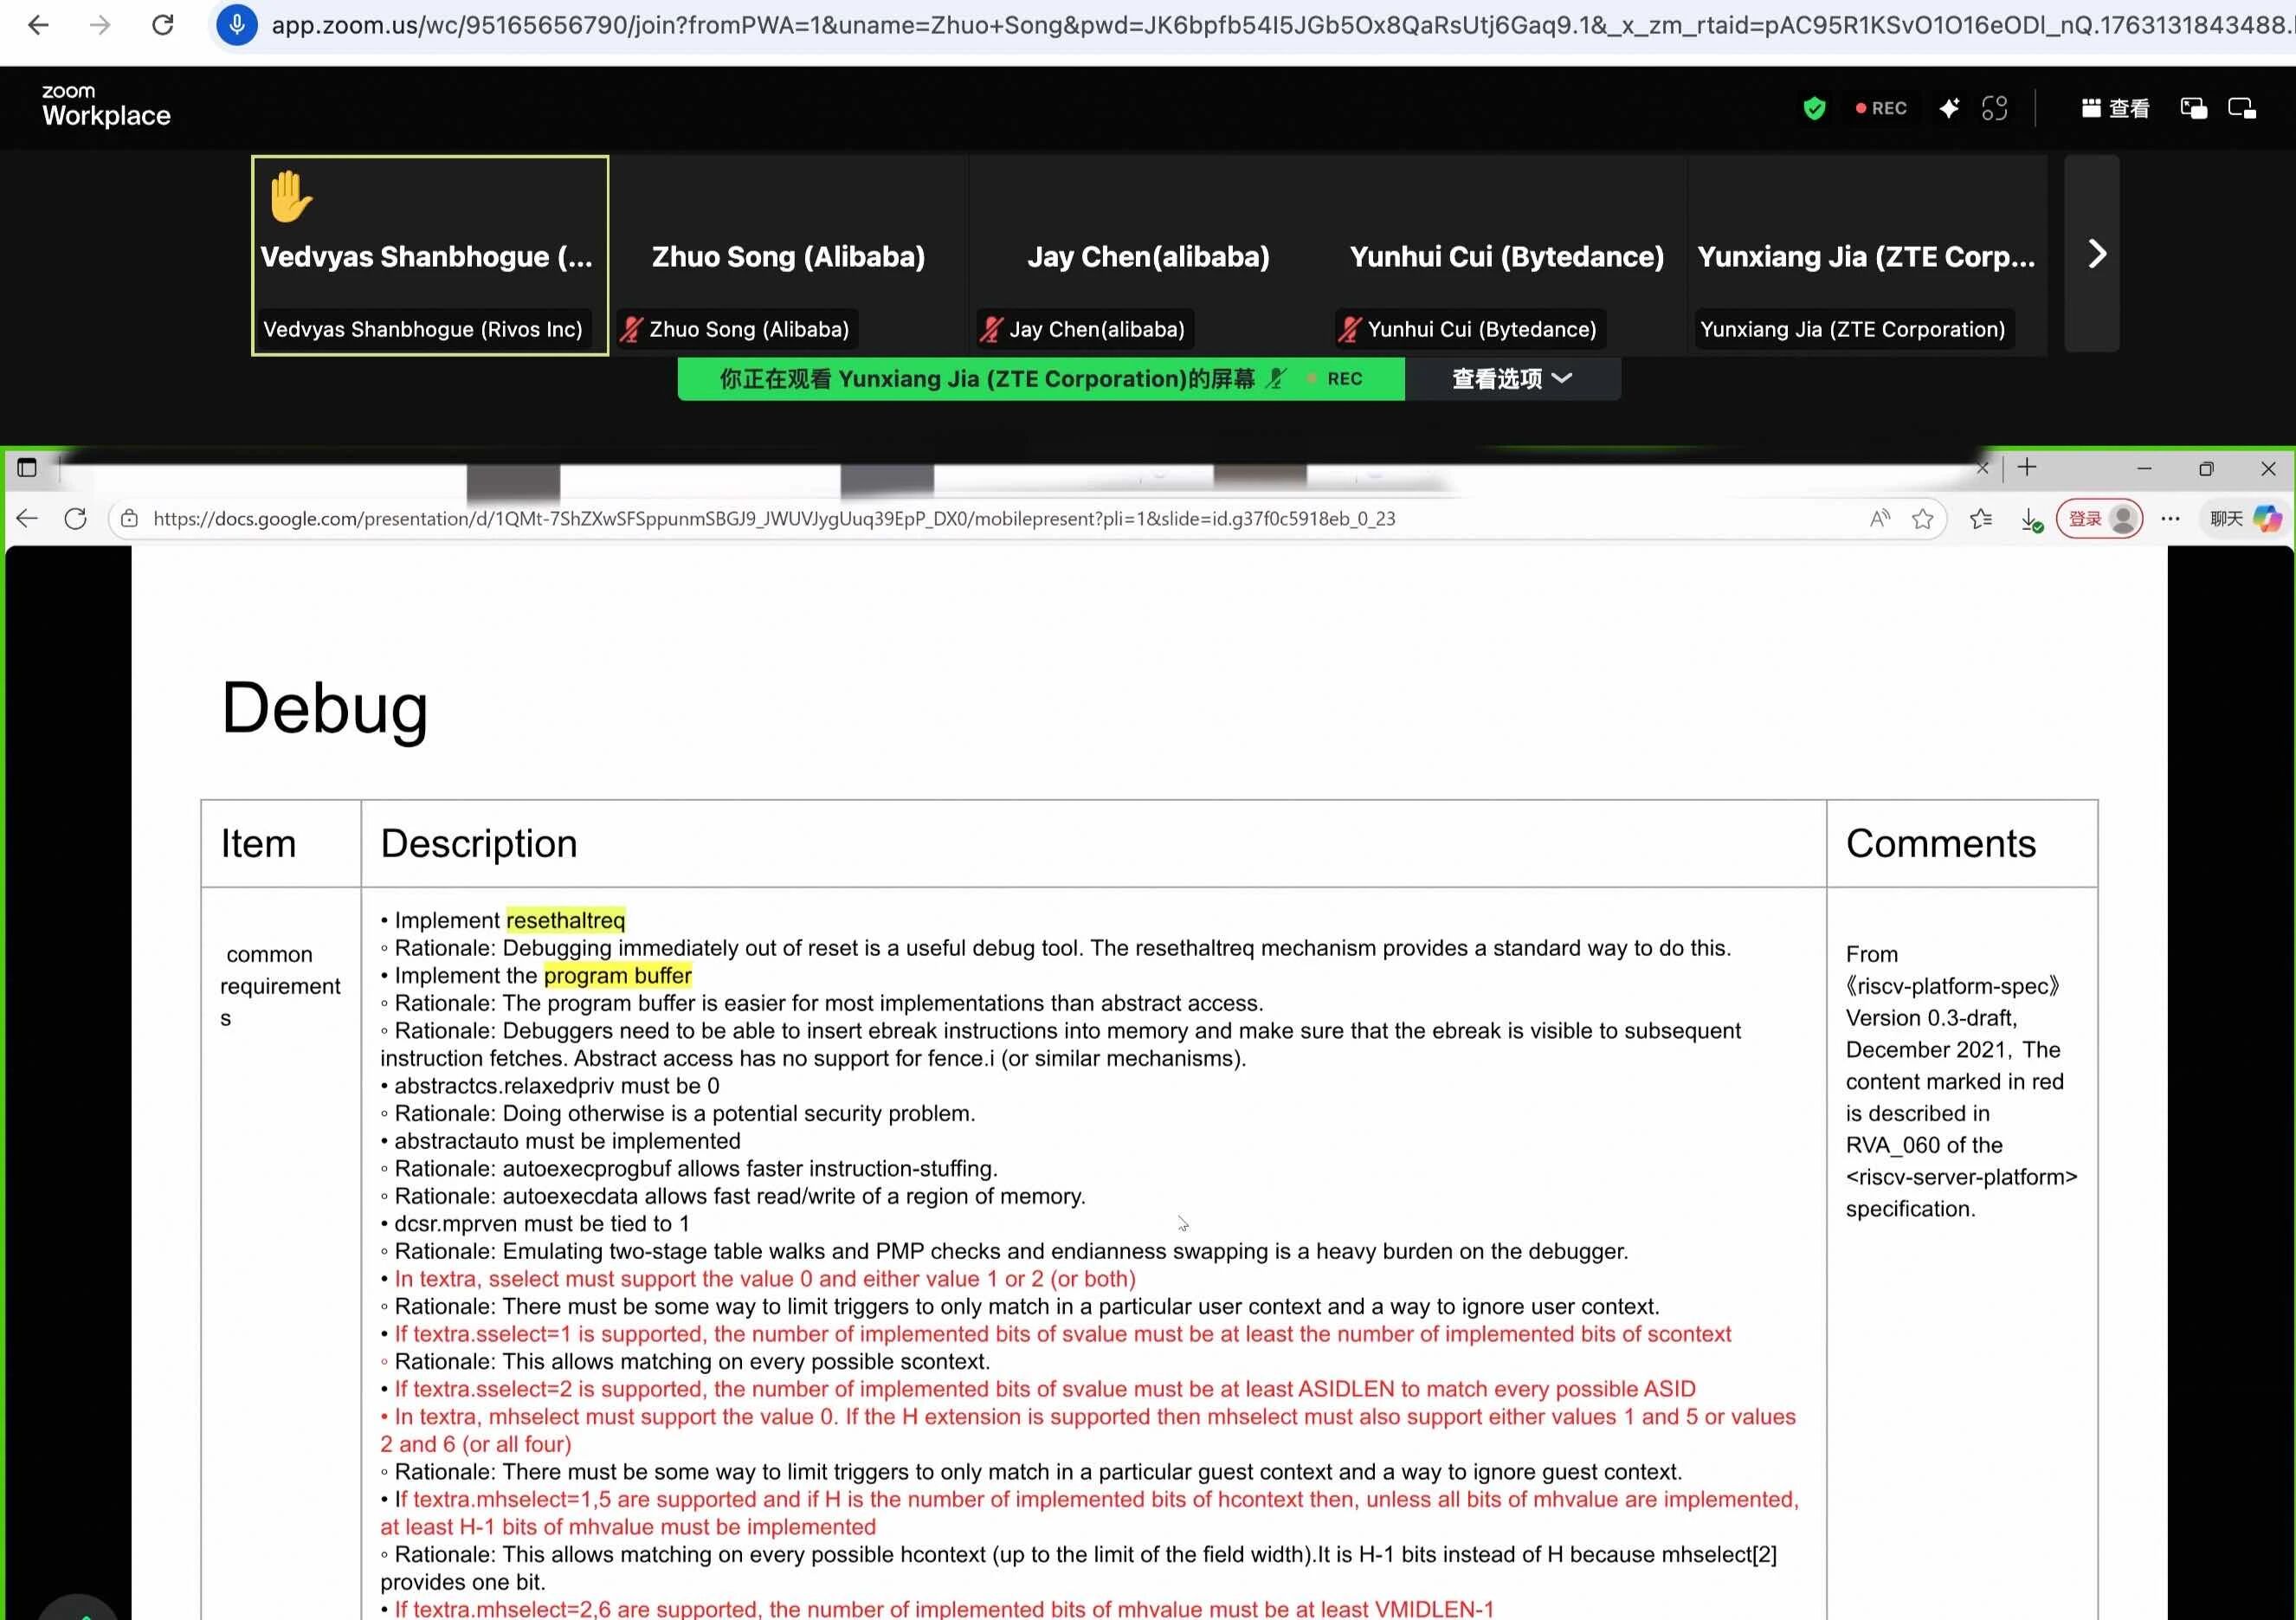Go back in browser history
This screenshot has width=2296, height=1620.
[x=38, y=25]
